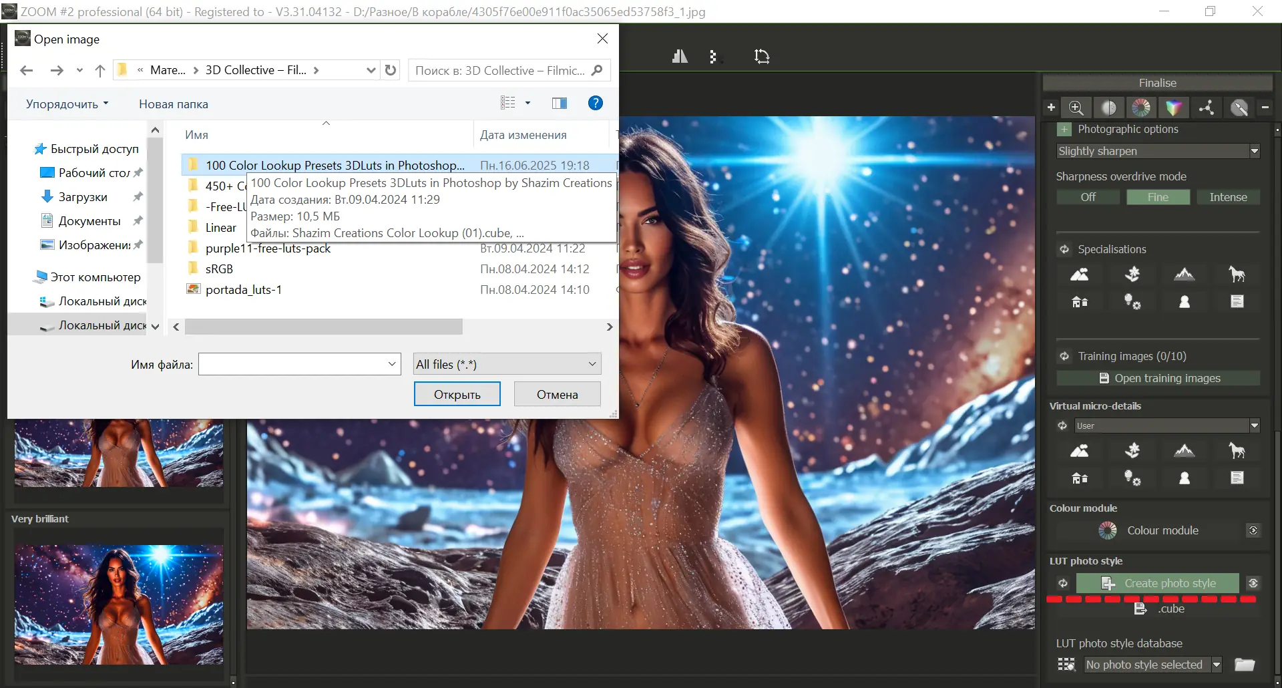This screenshot has width=1282, height=688.
Task: Expand the User micro-details dropdown
Action: point(1255,425)
